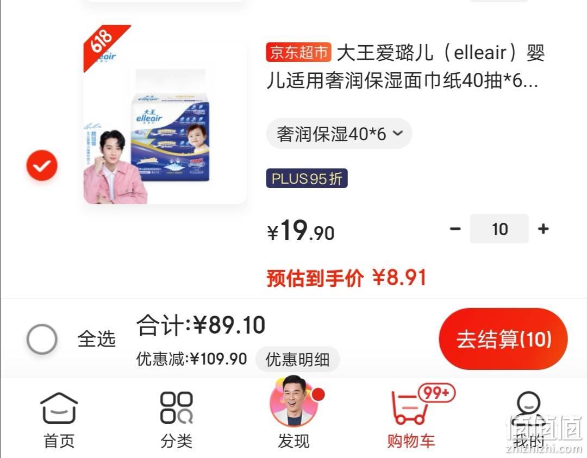The width and height of the screenshot is (587, 458).
Task: Open the 我的 profile icon
Action: [528, 419]
